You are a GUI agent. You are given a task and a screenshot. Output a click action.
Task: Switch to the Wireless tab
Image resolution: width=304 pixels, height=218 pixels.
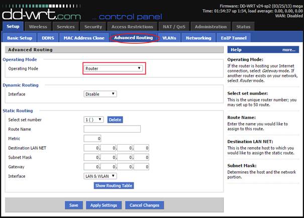pyautogui.click(x=38, y=27)
